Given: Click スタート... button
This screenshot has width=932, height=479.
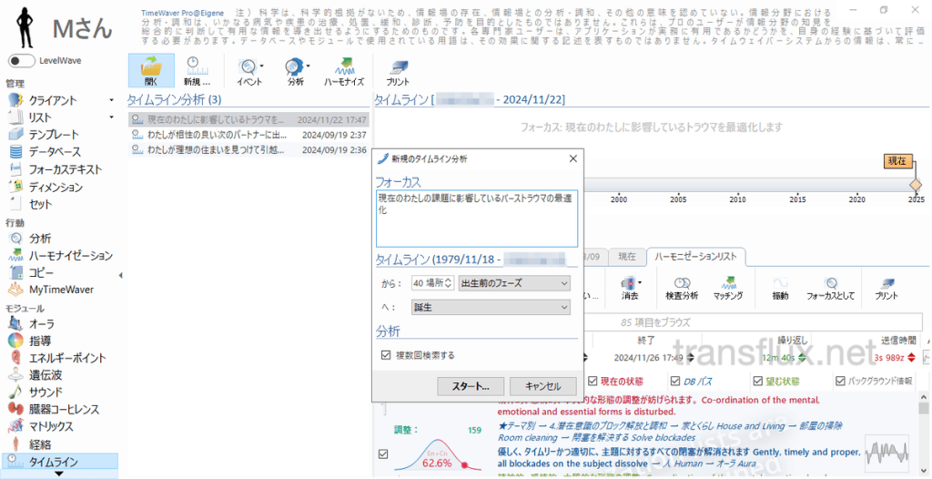Looking at the screenshot, I should click(x=471, y=386).
